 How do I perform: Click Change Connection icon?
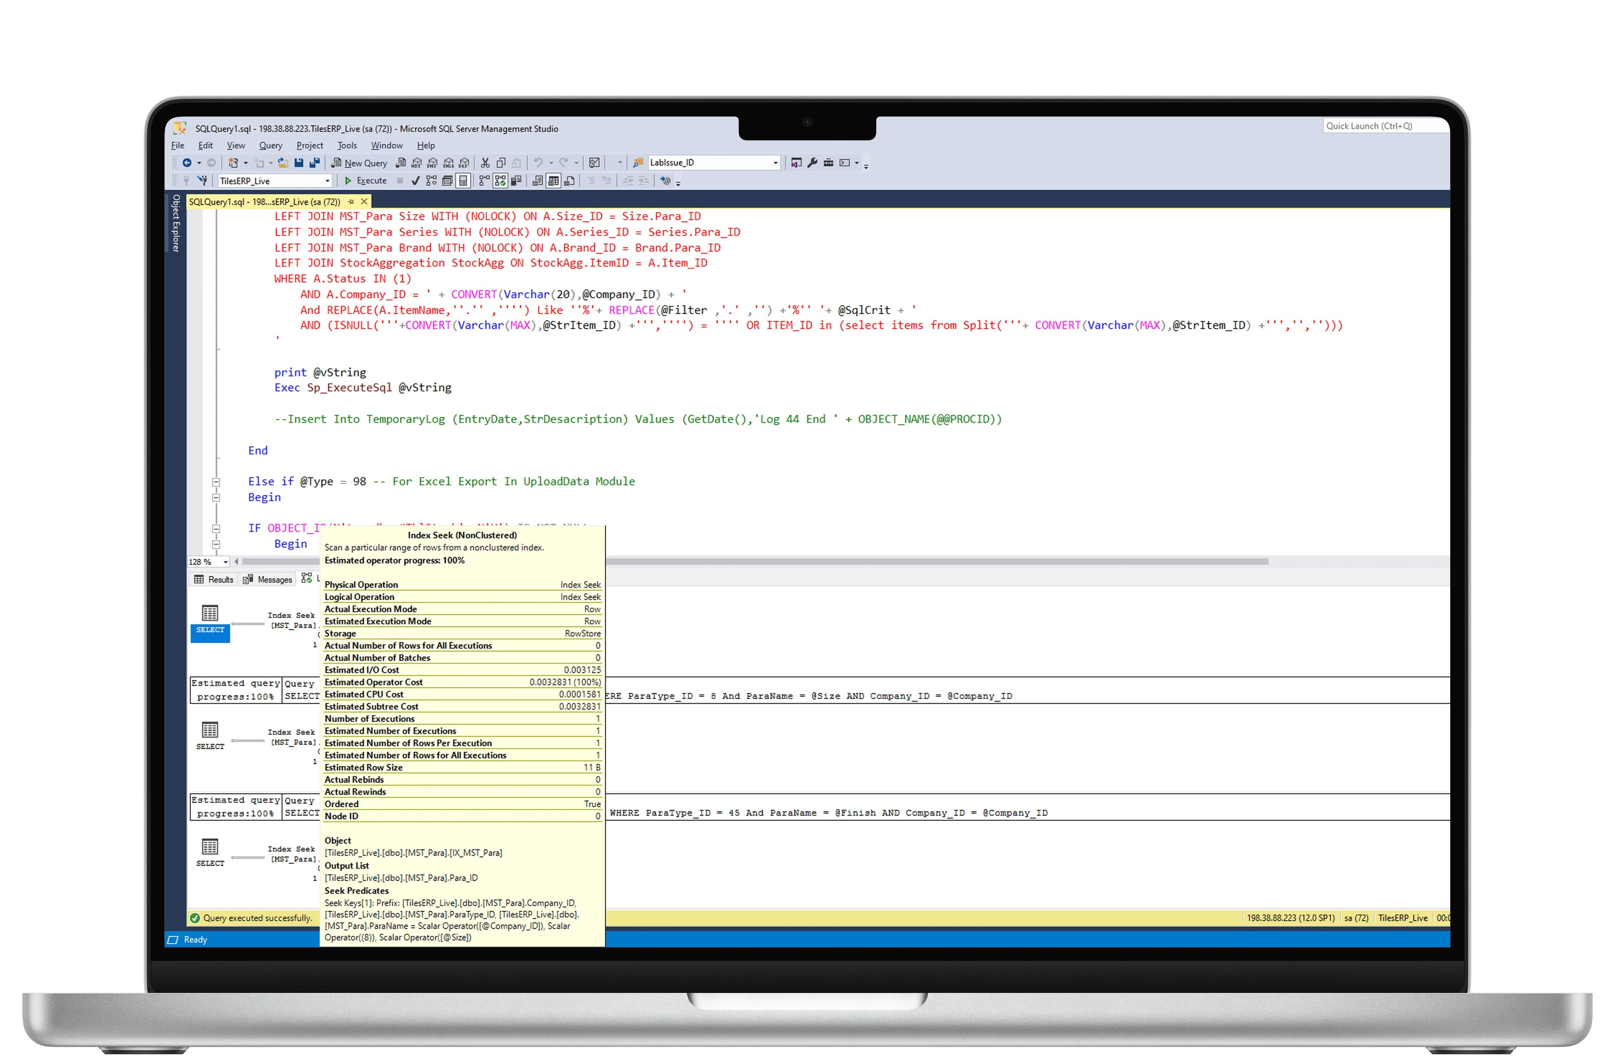(202, 180)
